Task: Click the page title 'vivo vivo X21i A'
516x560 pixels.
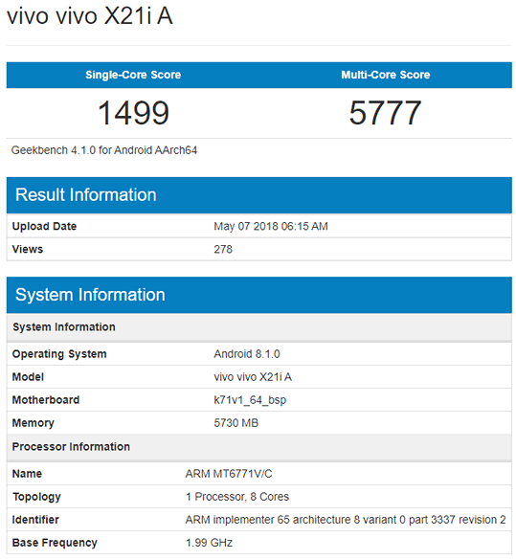Action: pyautogui.click(x=90, y=16)
